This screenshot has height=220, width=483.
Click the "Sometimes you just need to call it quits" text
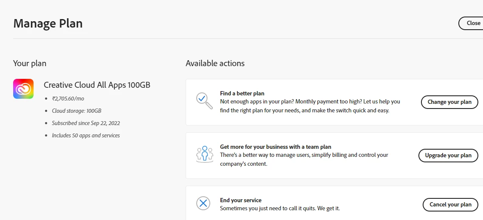coord(280,208)
